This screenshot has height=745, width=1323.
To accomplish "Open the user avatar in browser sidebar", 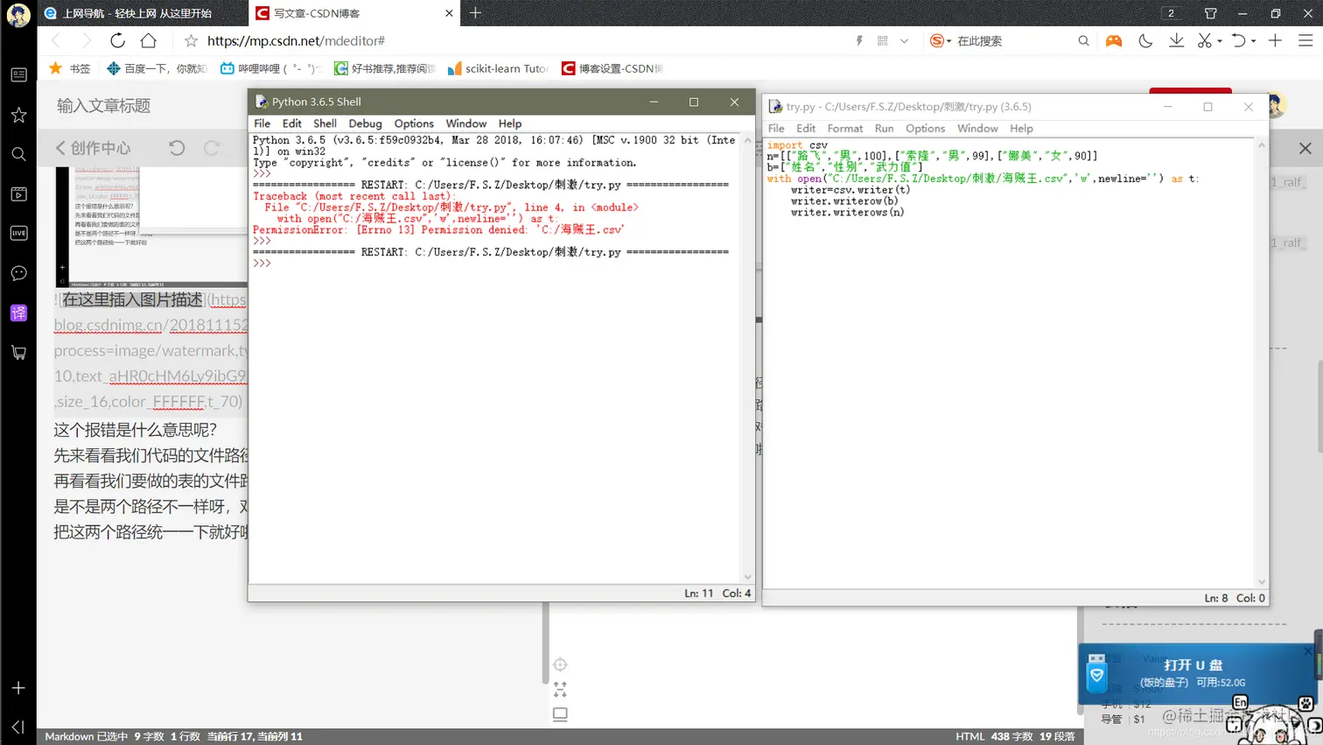I will [18, 15].
